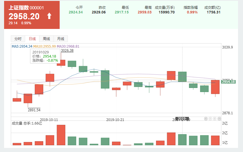The width and height of the screenshot is (243, 152).
Task: Zoom in the chart with plus icon
Action: [x=215, y=119]
